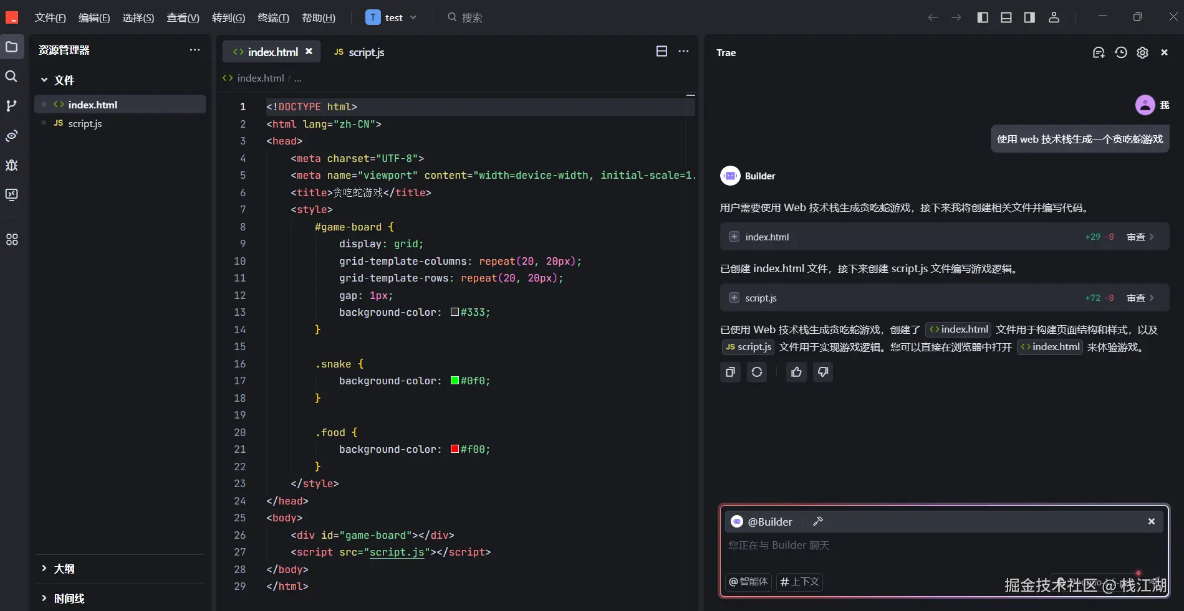Go back with the left arrow

[x=933, y=17]
